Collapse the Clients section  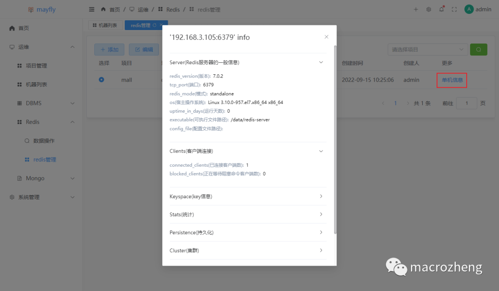(321, 151)
